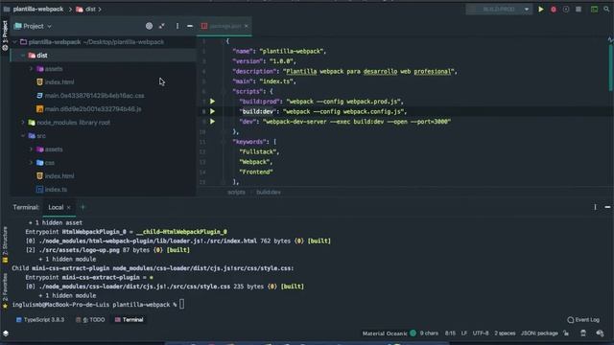Start debugging with the red bug icon
The width and height of the screenshot is (614, 345).
tap(554, 9)
